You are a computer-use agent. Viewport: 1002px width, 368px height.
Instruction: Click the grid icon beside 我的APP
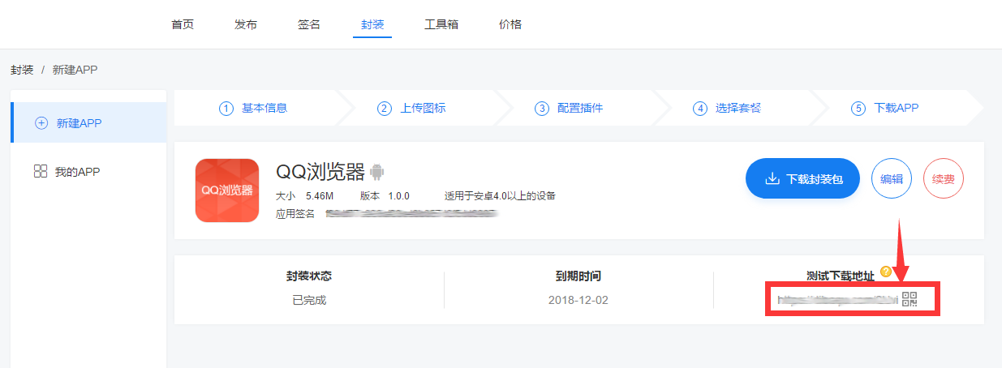tap(41, 172)
